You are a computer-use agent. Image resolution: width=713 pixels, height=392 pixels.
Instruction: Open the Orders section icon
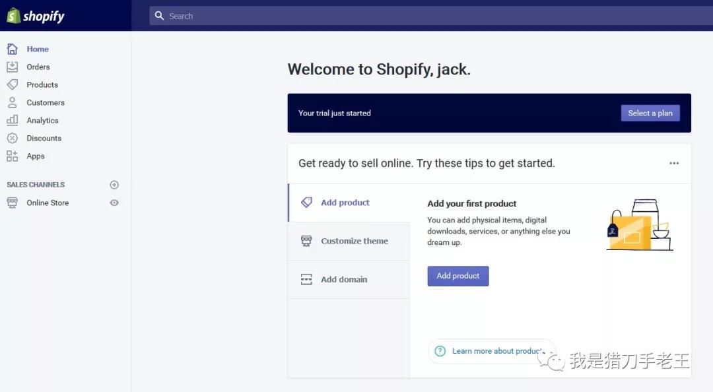click(13, 67)
